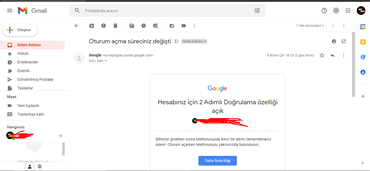370x171 pixels.
Task: Click the search magnifier icon
Action: coord(77,11)
